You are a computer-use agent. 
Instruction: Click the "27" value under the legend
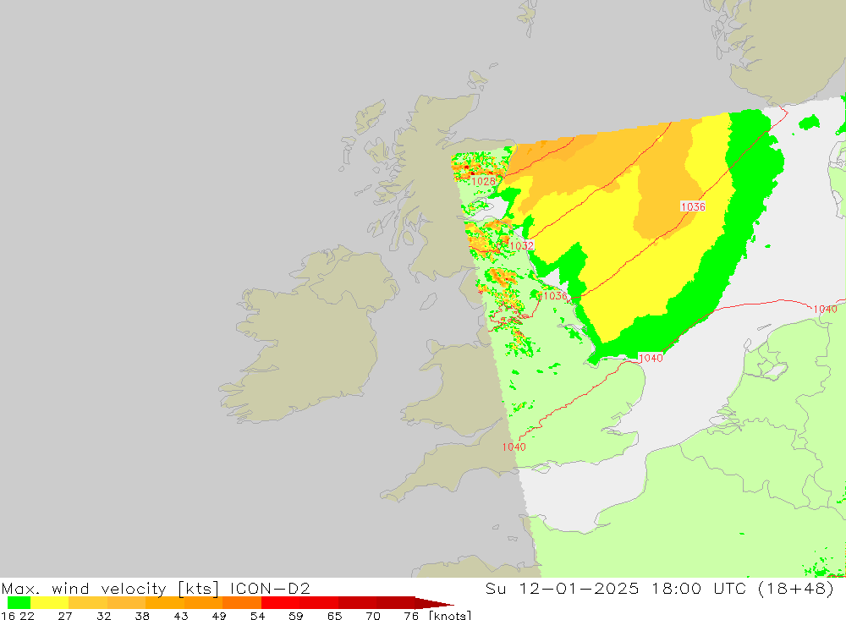coord(65,615)
